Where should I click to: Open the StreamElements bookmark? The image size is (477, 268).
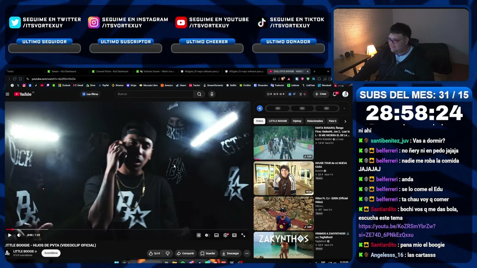point(213,86)
